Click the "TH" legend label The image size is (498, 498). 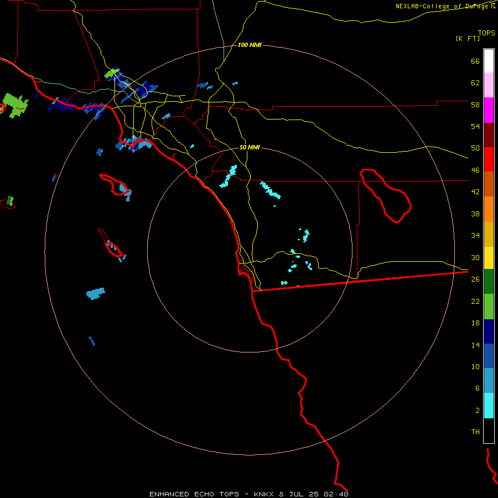(x=475, y=432)
